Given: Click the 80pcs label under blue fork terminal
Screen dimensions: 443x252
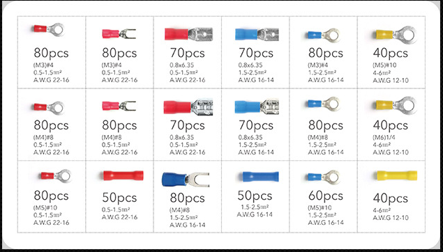Looking at the screenshot, I should point(187,198).
